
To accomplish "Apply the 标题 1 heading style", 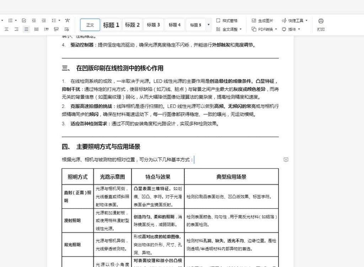I will pos(111,25).
